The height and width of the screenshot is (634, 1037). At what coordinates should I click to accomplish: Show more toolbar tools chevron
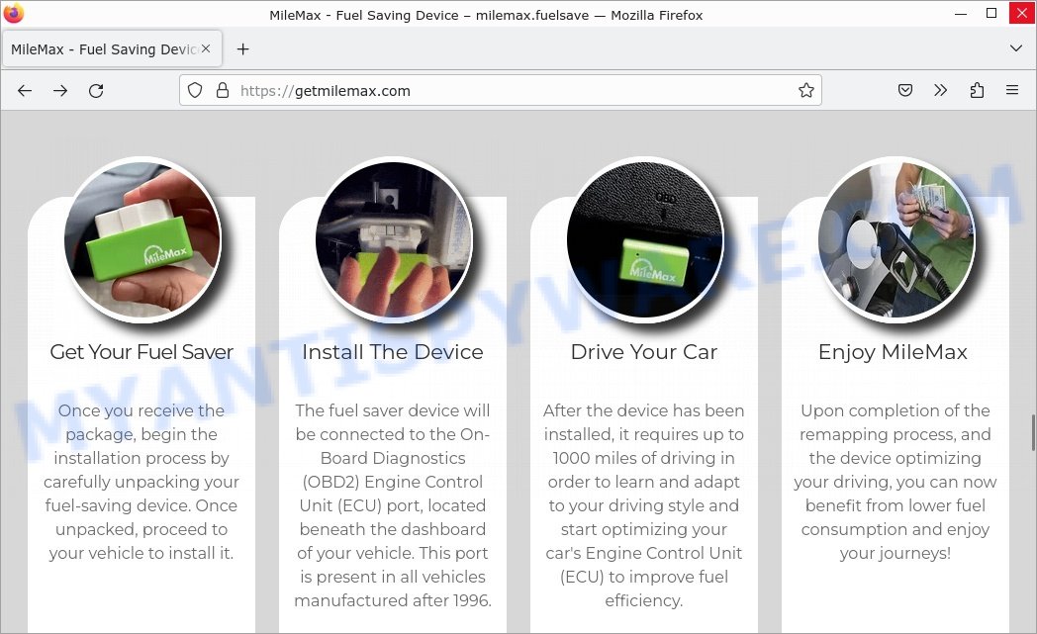coord(940,91)
